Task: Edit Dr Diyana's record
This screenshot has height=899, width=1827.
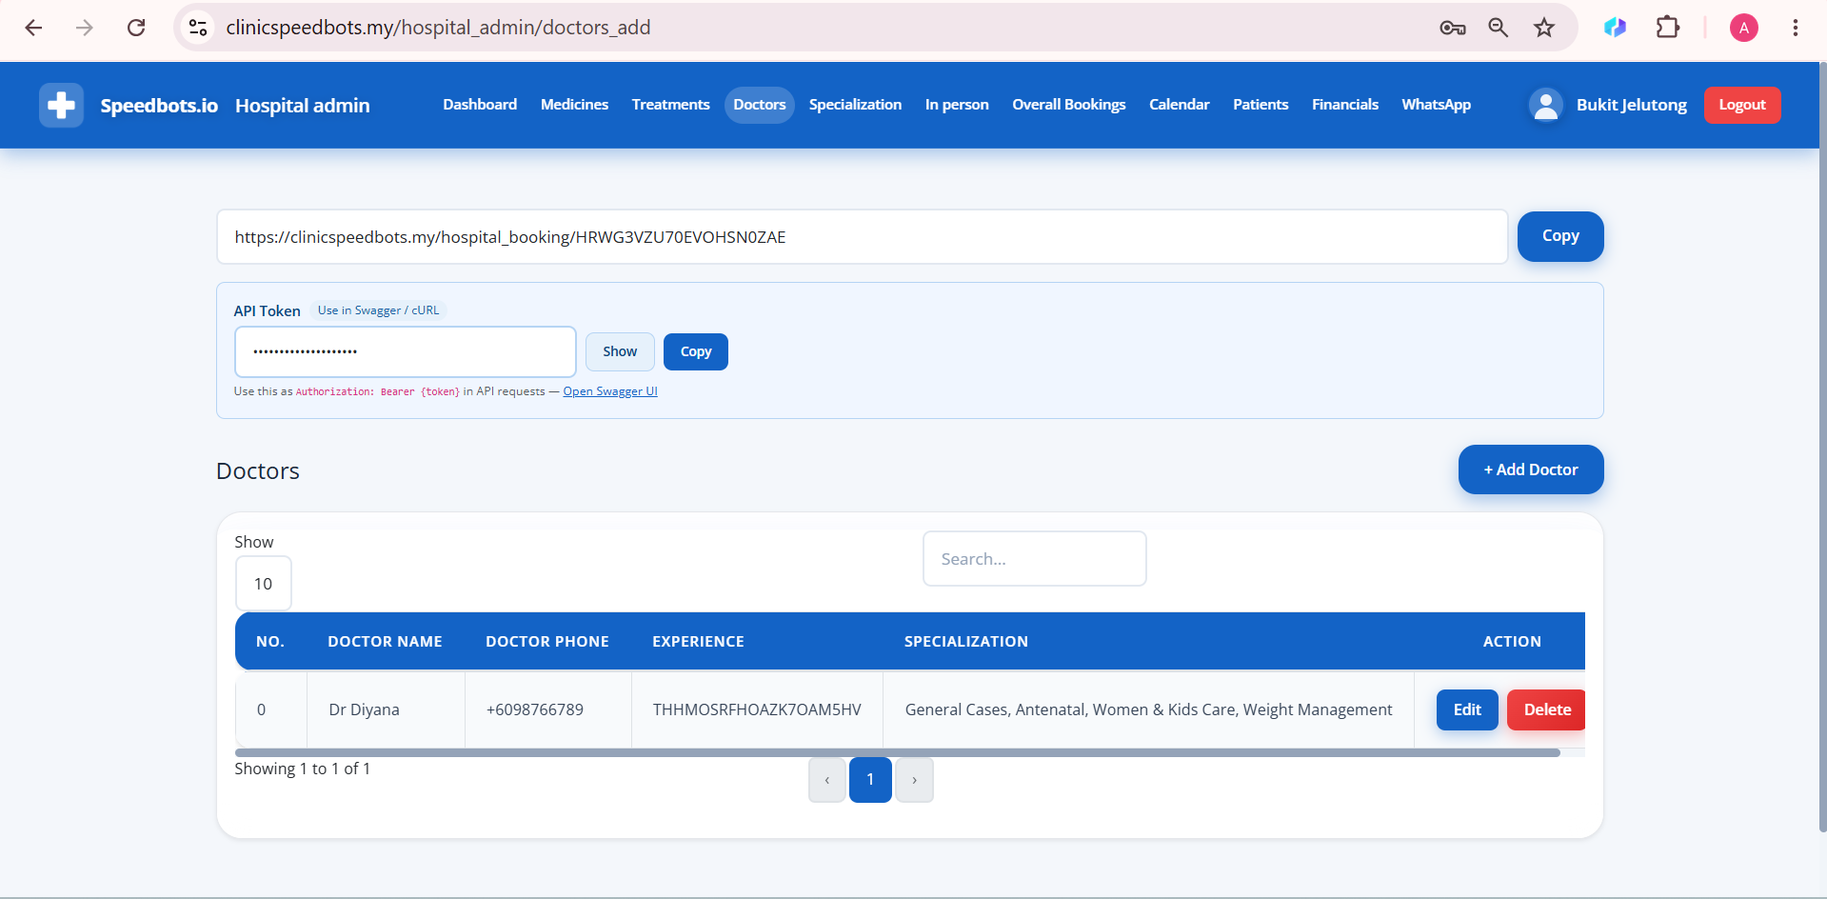Action: point(1467,709)
